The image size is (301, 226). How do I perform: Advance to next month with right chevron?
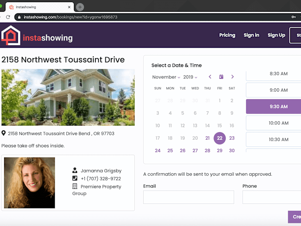[x=232, y=77]
